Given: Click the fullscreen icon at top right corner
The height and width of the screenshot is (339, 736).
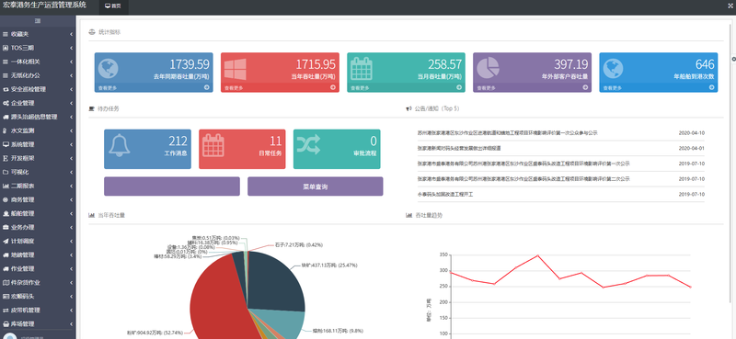Looking at the screenshot, I should coord(730,6).
